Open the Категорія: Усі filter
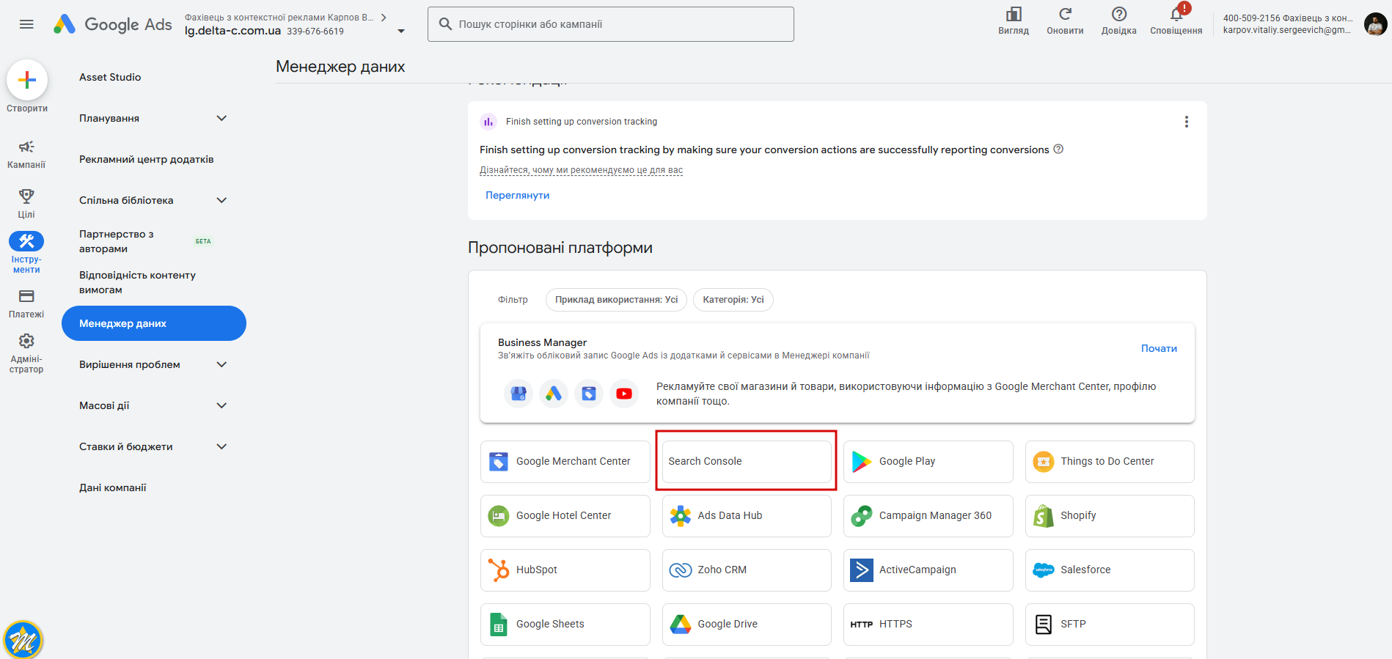 pos(733,300)
